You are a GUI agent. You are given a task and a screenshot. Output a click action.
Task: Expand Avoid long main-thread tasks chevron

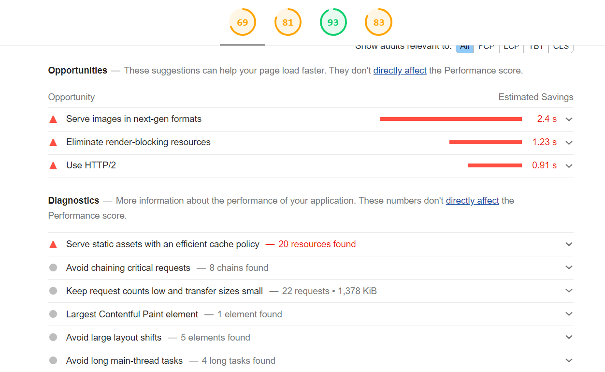coord(569,361)
